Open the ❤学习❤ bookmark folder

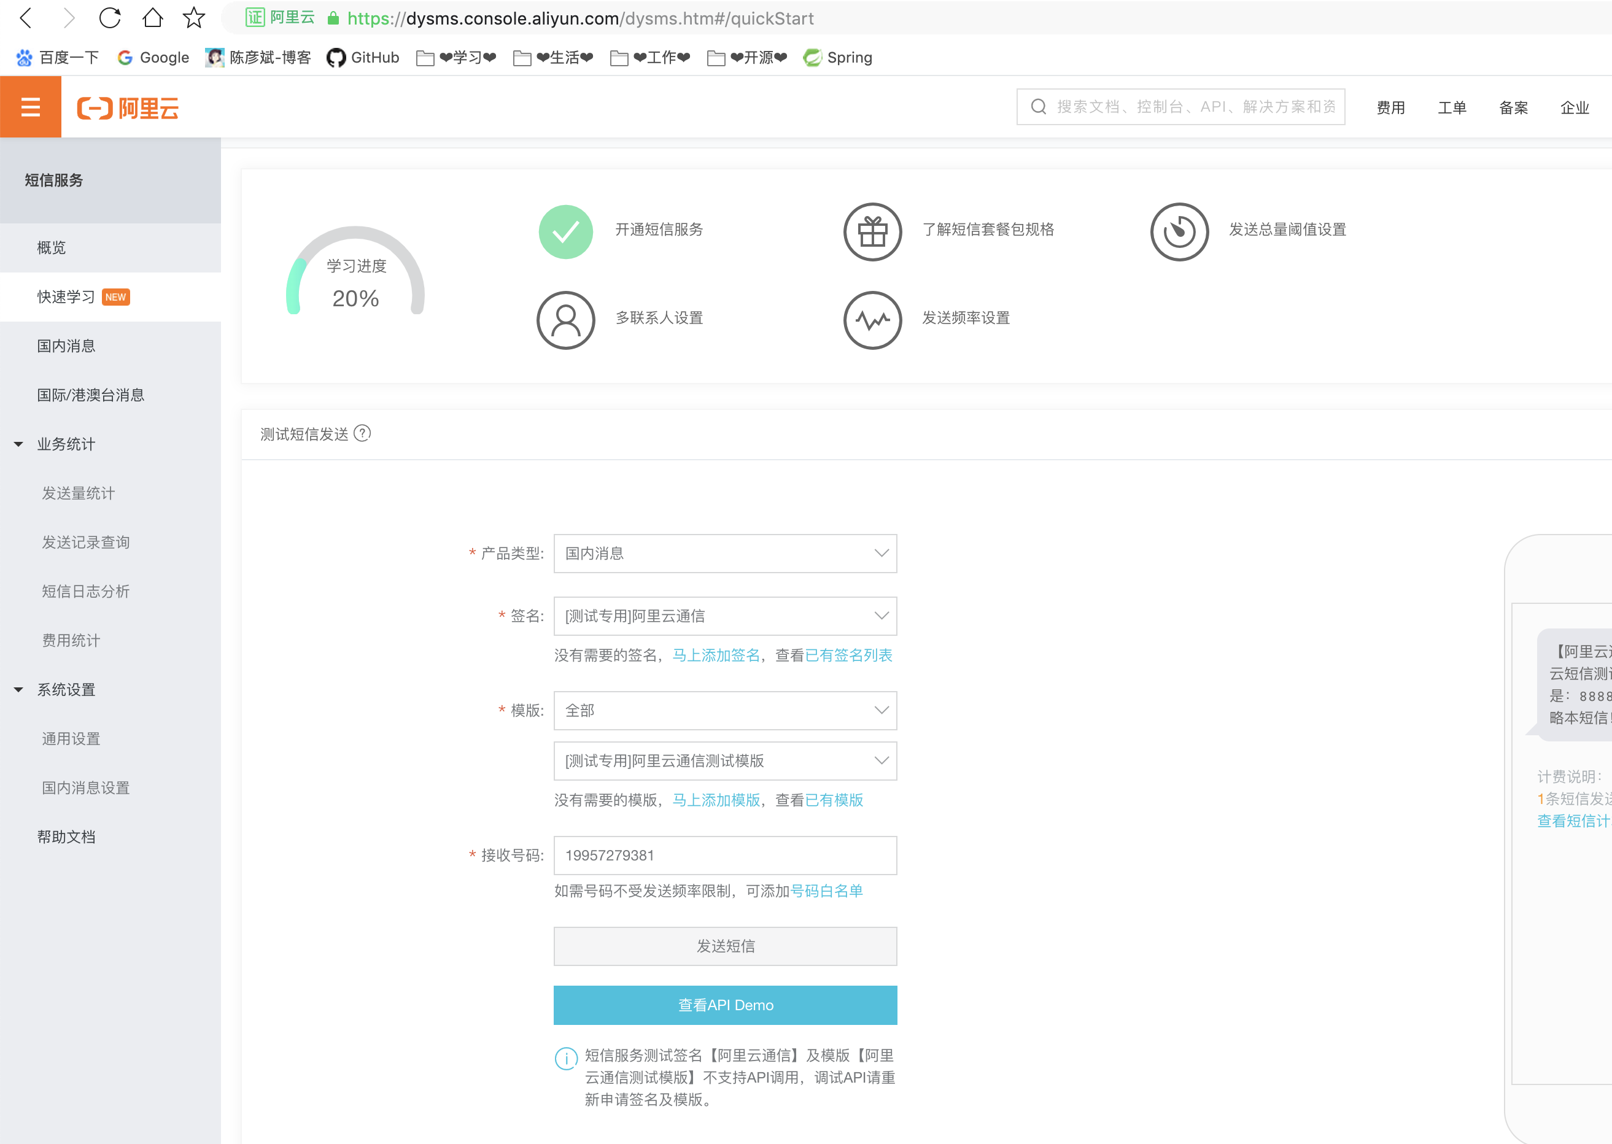pos(457,57)
